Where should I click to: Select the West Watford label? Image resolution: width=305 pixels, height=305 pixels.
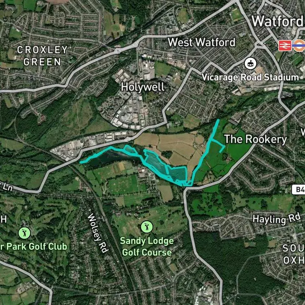click(x=202, y=42)
